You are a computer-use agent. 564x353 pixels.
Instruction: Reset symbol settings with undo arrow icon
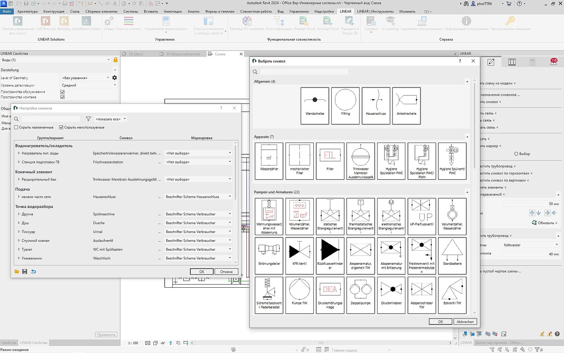[x=33, y=271]
